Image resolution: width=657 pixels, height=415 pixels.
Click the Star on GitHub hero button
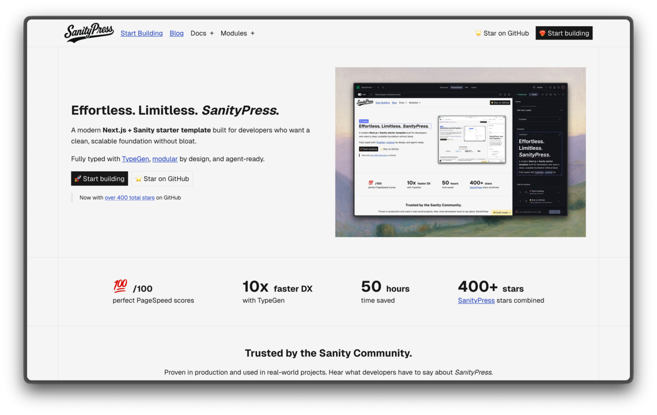click(x=162, y=178)
